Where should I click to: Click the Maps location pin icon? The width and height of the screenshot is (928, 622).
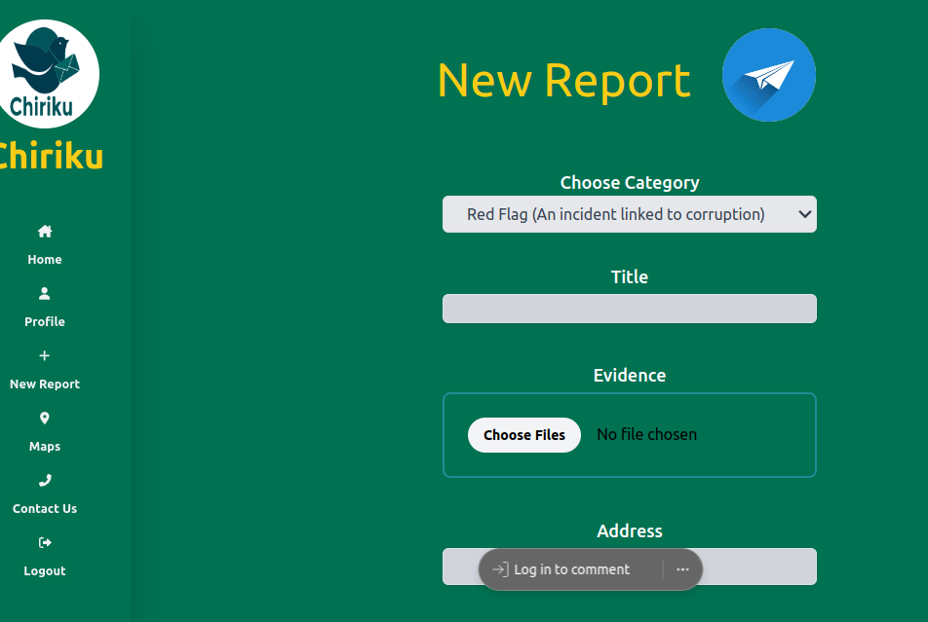coord(45,418)
